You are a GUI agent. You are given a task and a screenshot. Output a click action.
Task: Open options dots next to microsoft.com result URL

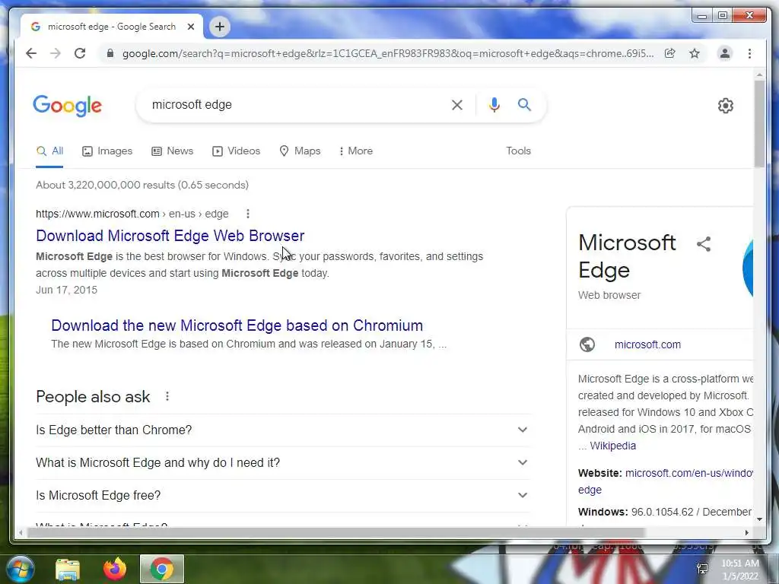click(248, 214)
